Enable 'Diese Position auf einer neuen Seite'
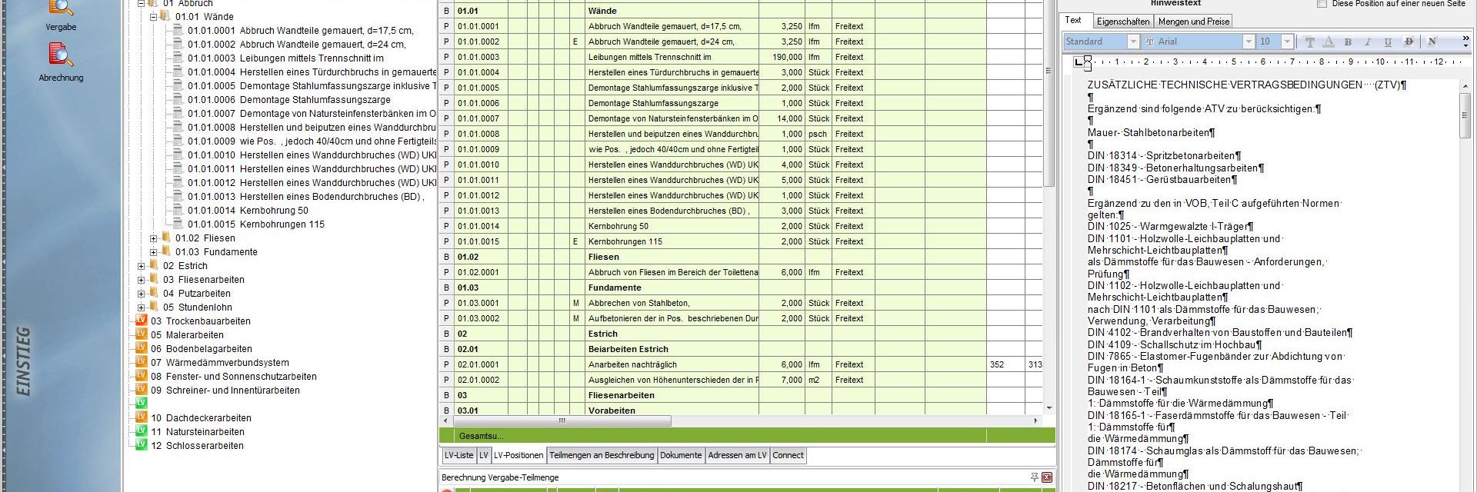Screen dimensions: 1477x492 [x=1322, y=4]
